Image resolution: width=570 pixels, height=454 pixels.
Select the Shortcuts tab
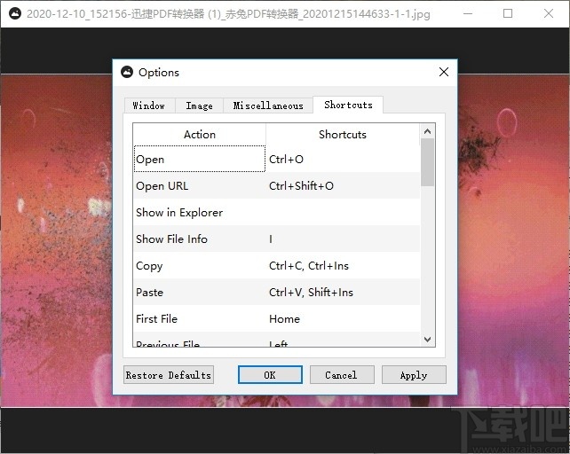click(x=348, y=105)
